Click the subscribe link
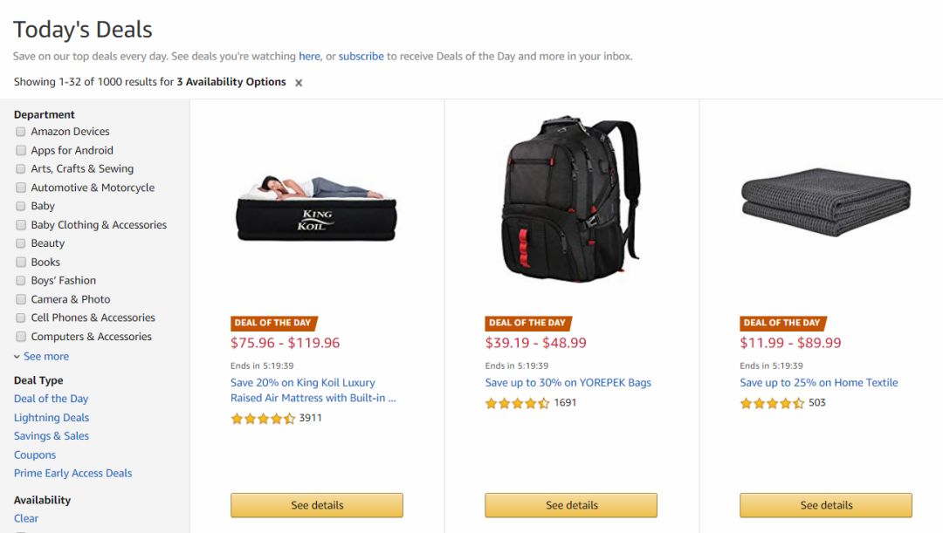Viewport: 943px width, 533px height. [361, 56]
